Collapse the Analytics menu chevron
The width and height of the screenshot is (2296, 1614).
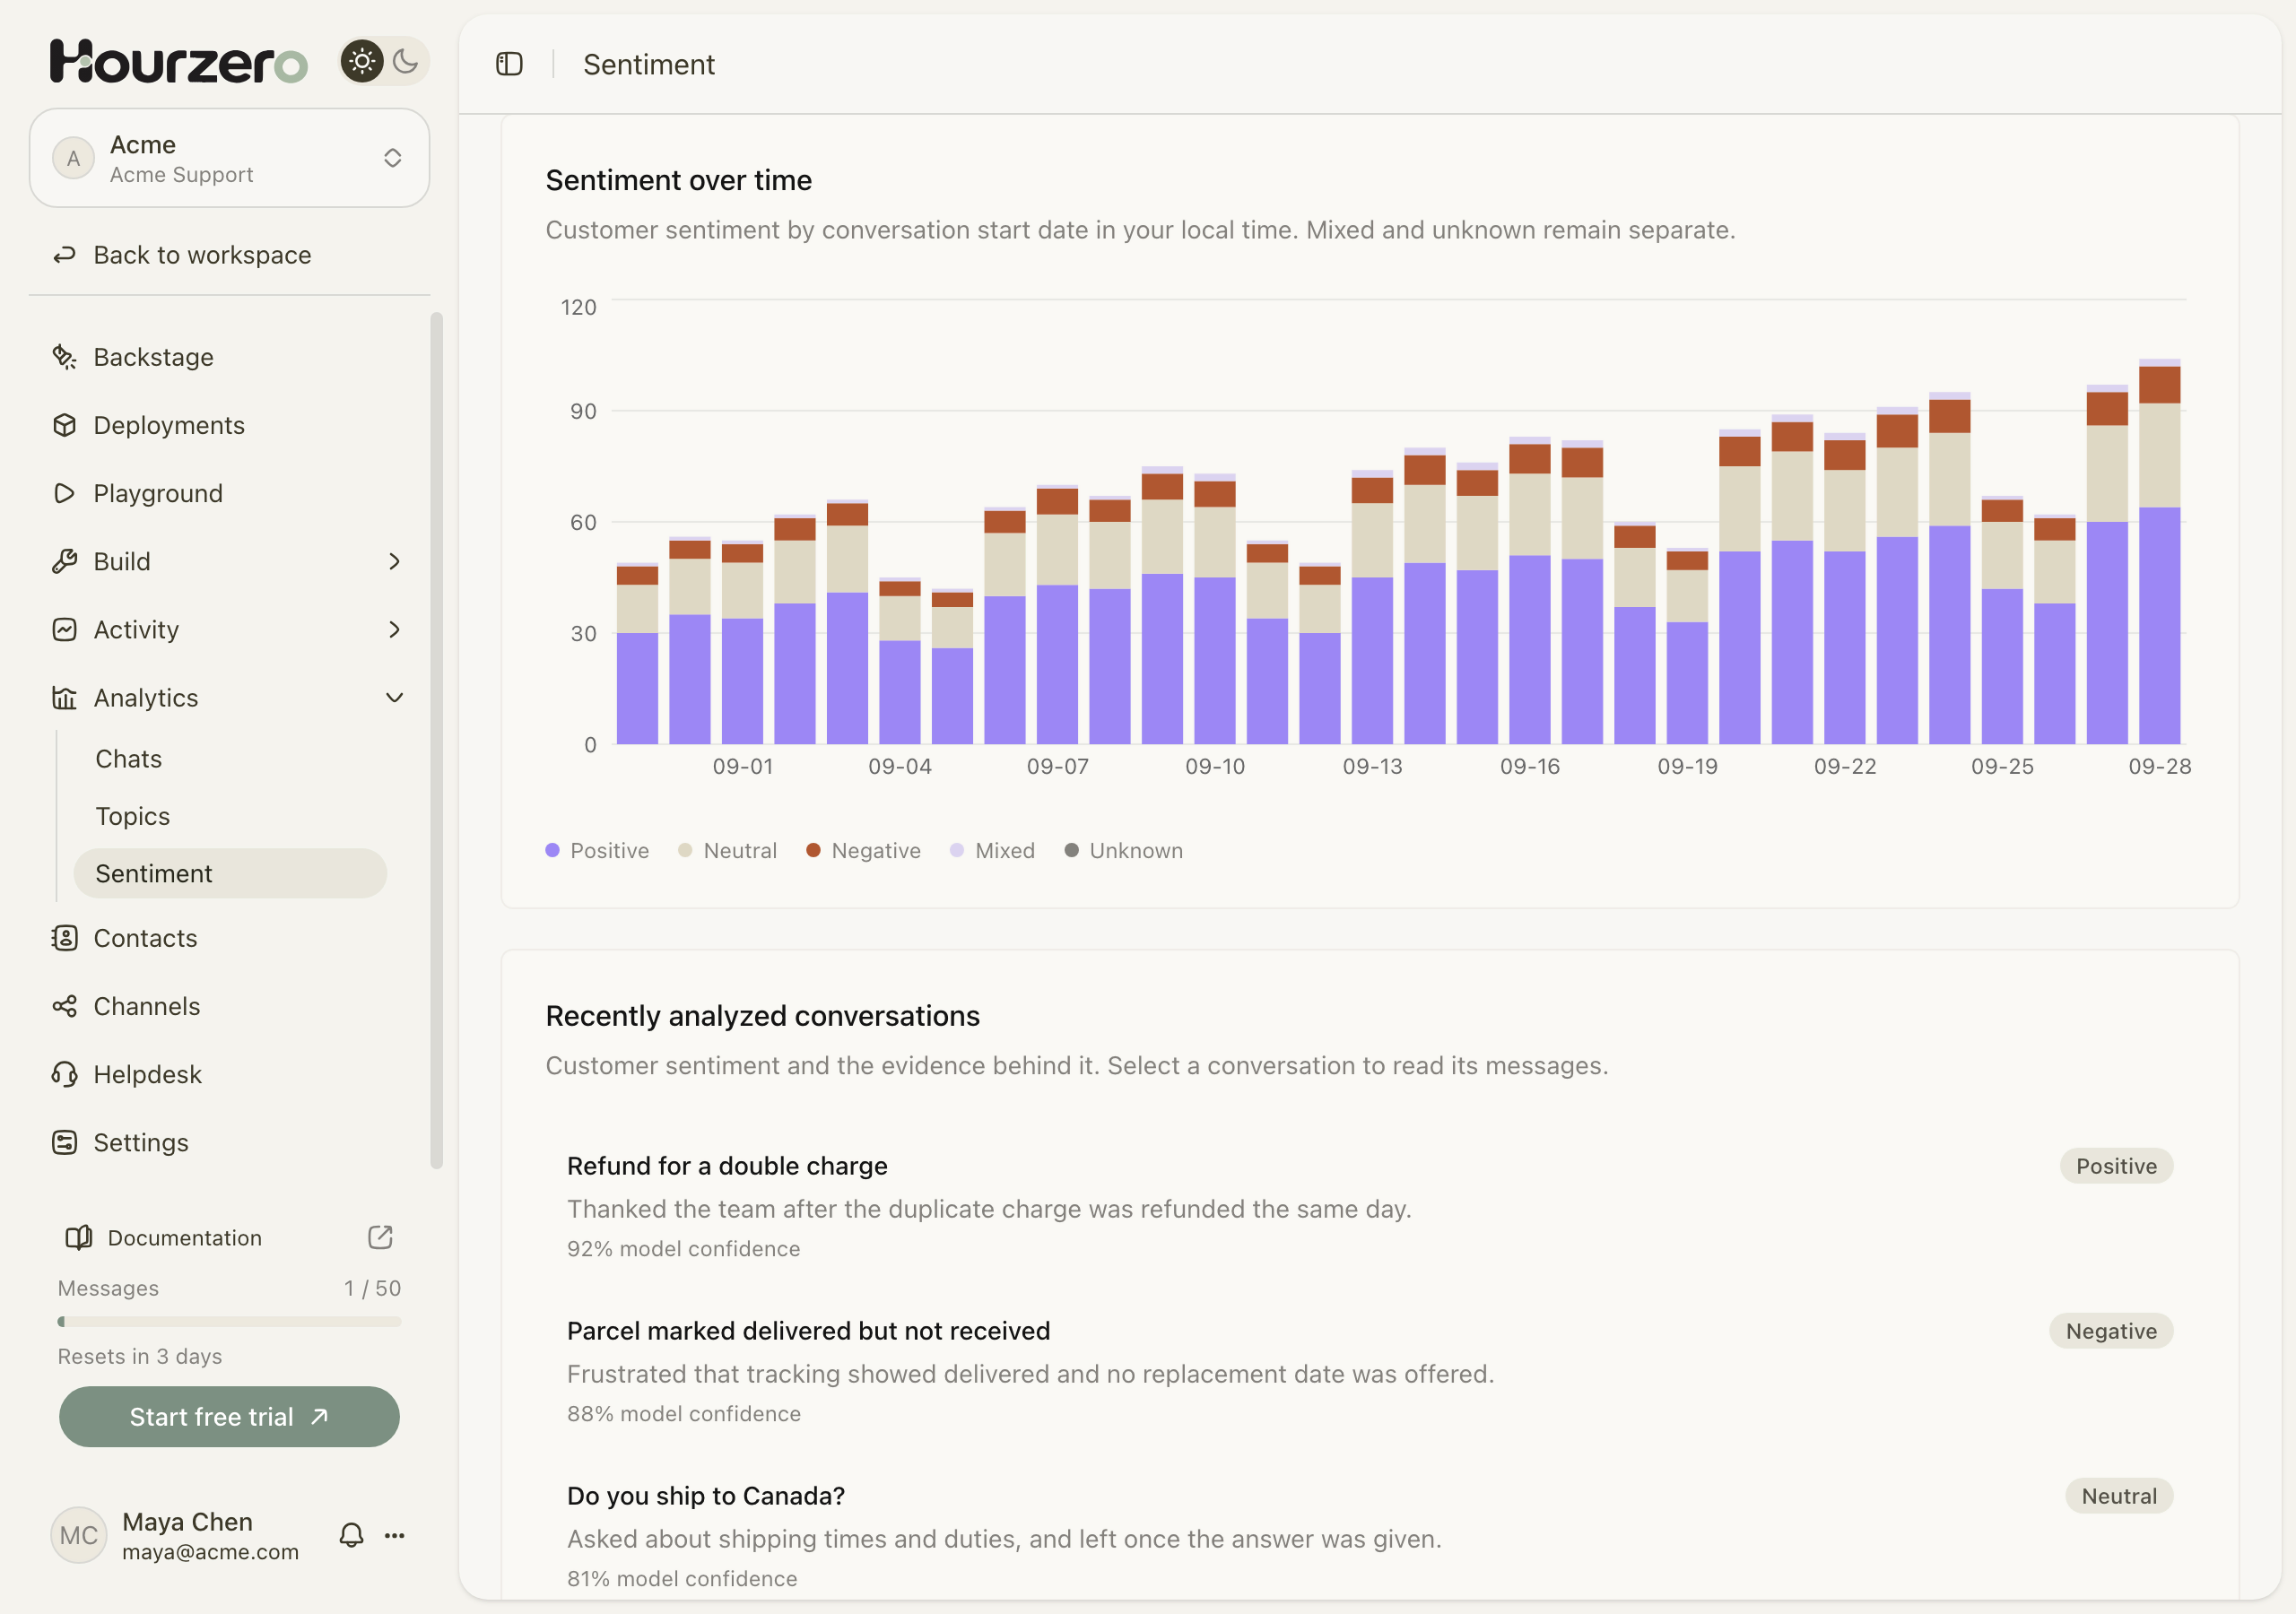point(394,697)
